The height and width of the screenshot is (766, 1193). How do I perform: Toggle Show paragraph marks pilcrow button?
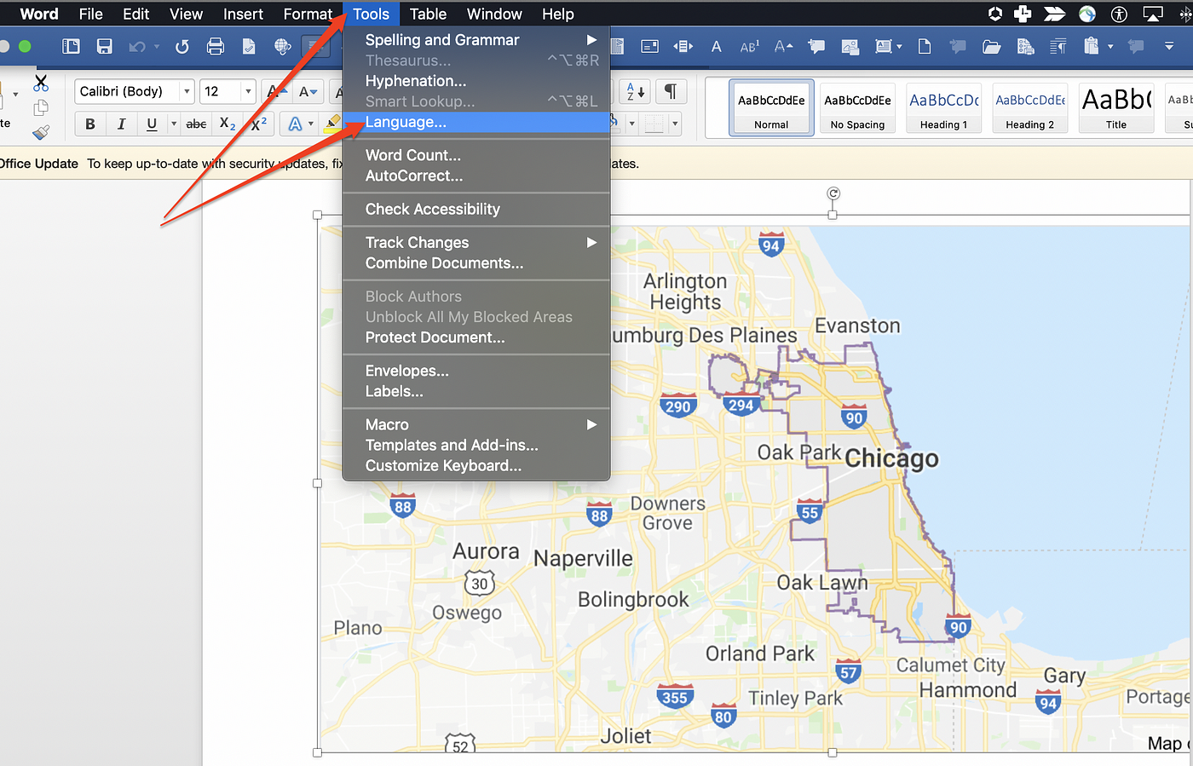click(x=671, y=91)
